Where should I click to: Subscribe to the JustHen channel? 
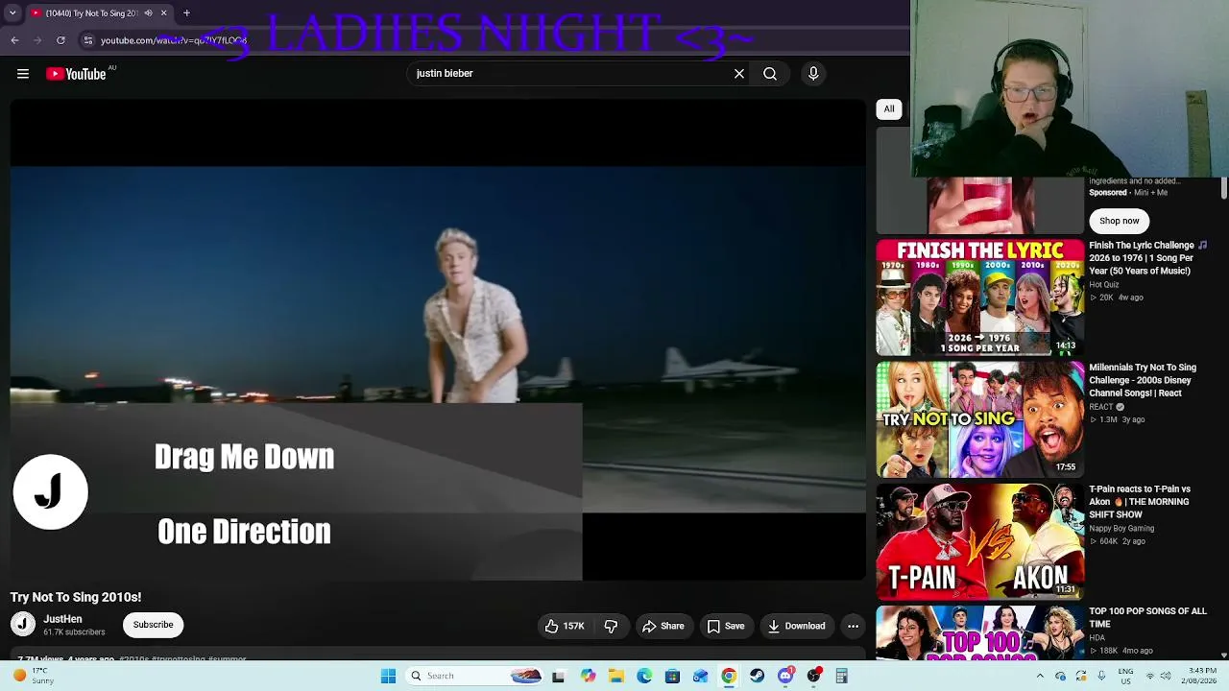point(153,625)
